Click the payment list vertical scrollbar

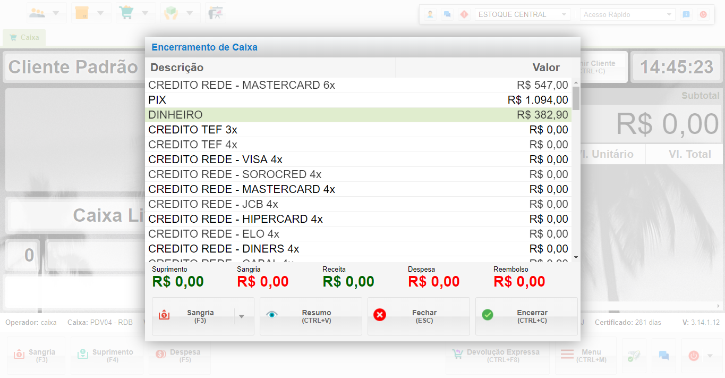coord(576,170)
